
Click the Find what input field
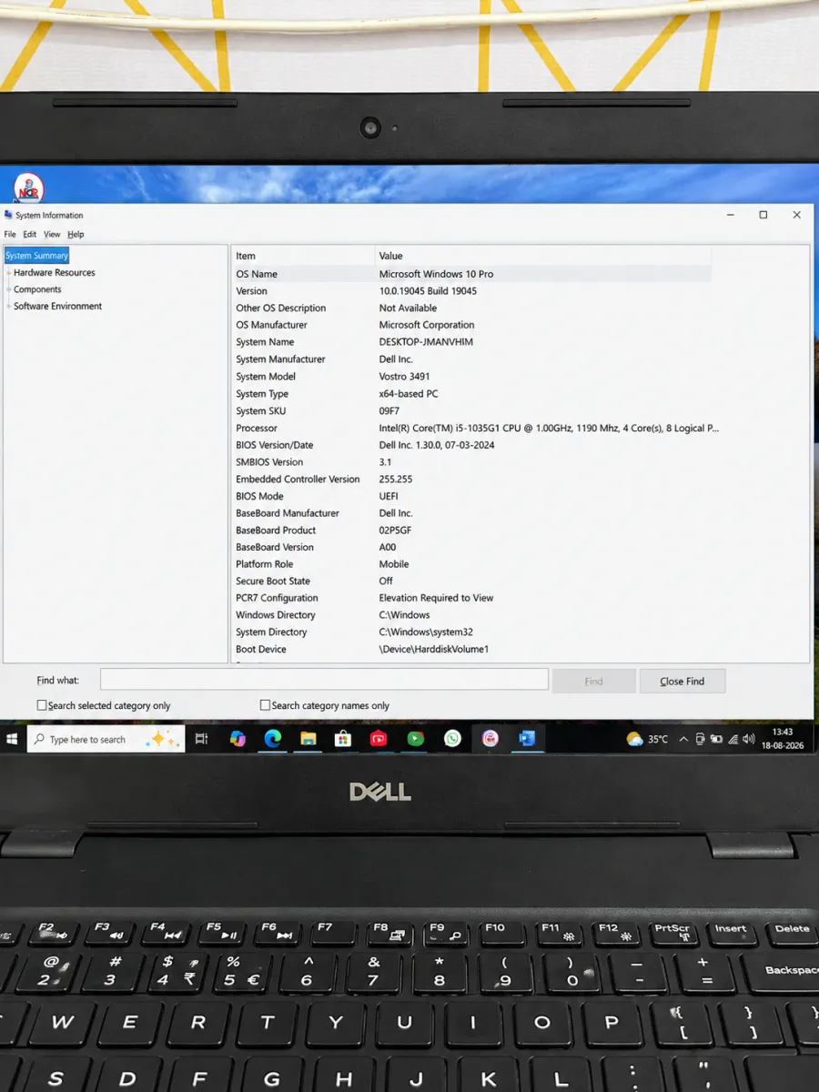[324, 680]
